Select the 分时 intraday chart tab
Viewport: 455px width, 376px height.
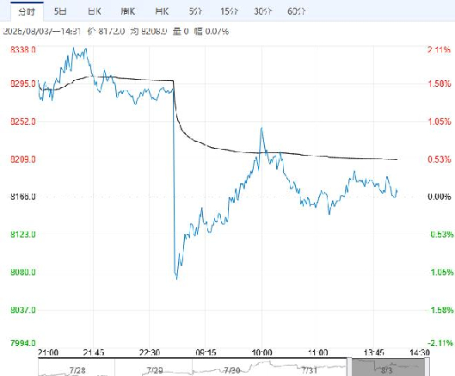(27, 11)
